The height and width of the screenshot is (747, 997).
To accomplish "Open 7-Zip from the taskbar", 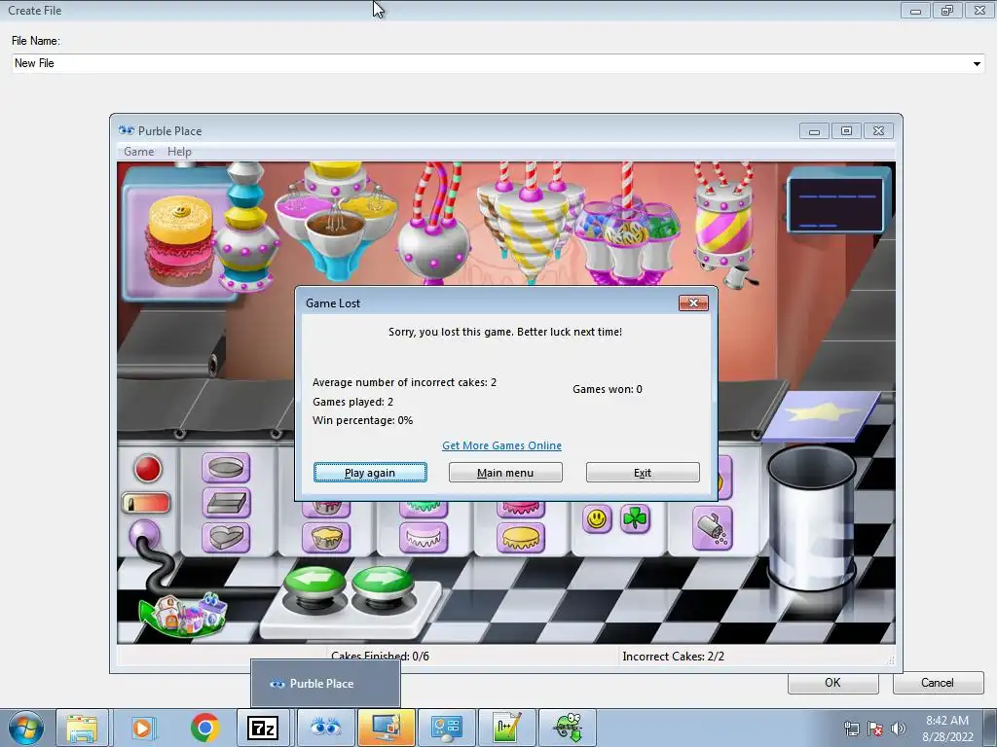I will (264, 728).
